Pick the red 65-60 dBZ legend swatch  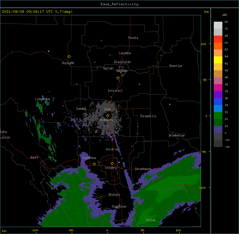pos(218,39)
